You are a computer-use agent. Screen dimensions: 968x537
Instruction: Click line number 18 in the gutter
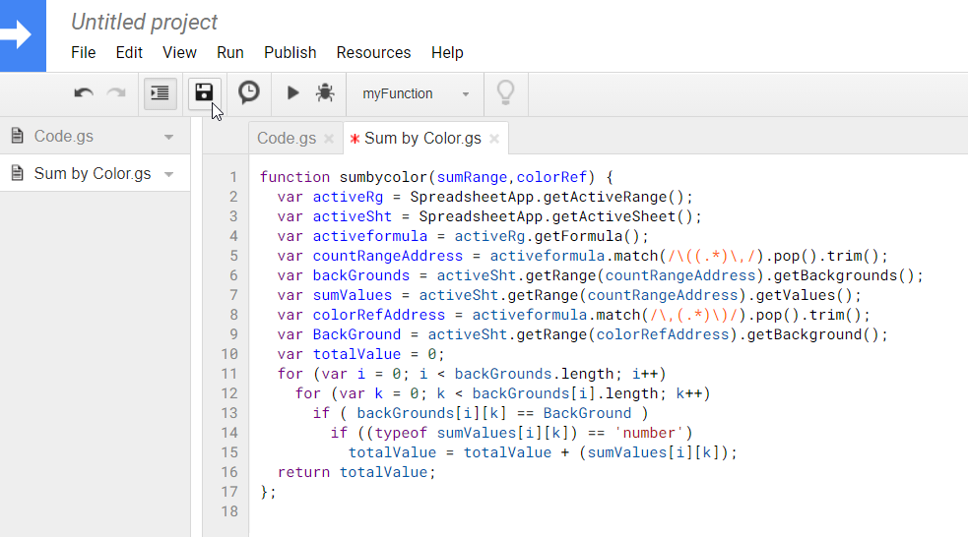click(x=229, y=511)
